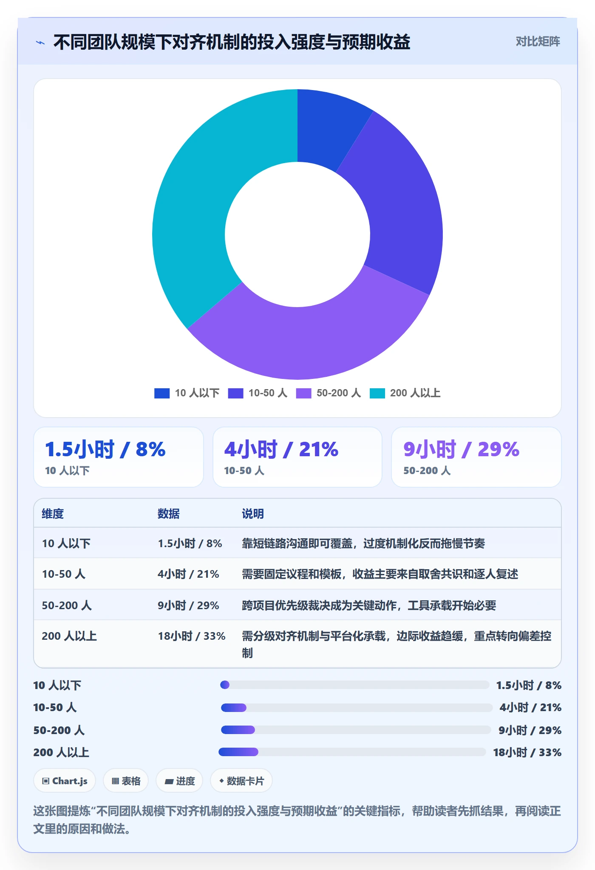The width and height of the screenshot is (595, 870).
Task: Click the description starting with 需分级对齐机制
Action: pyautogui.click(x=397, y=644)
